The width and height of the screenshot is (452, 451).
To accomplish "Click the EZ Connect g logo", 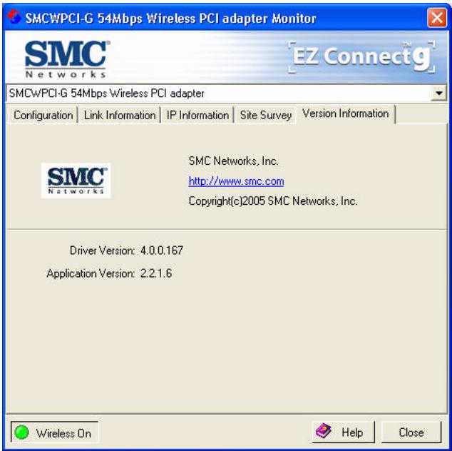I will tap(361, 56).
